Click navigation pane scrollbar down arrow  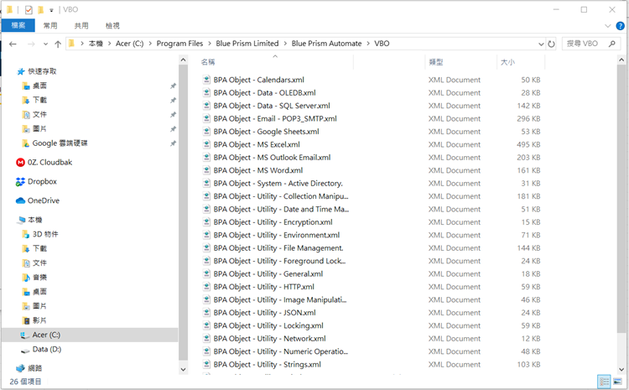(x=183, y=370)
